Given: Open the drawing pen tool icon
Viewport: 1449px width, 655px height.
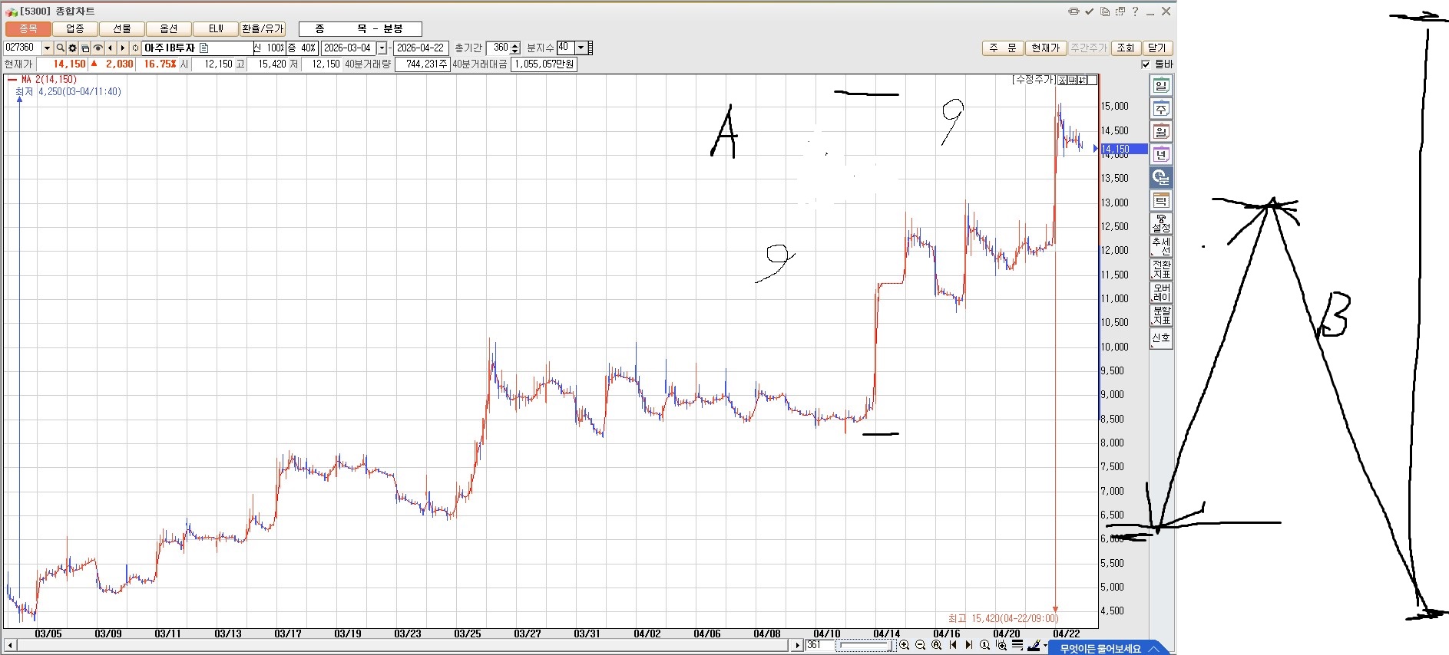Looking at the screenshot, I should pyautogui.click(x=1034, y=646).
